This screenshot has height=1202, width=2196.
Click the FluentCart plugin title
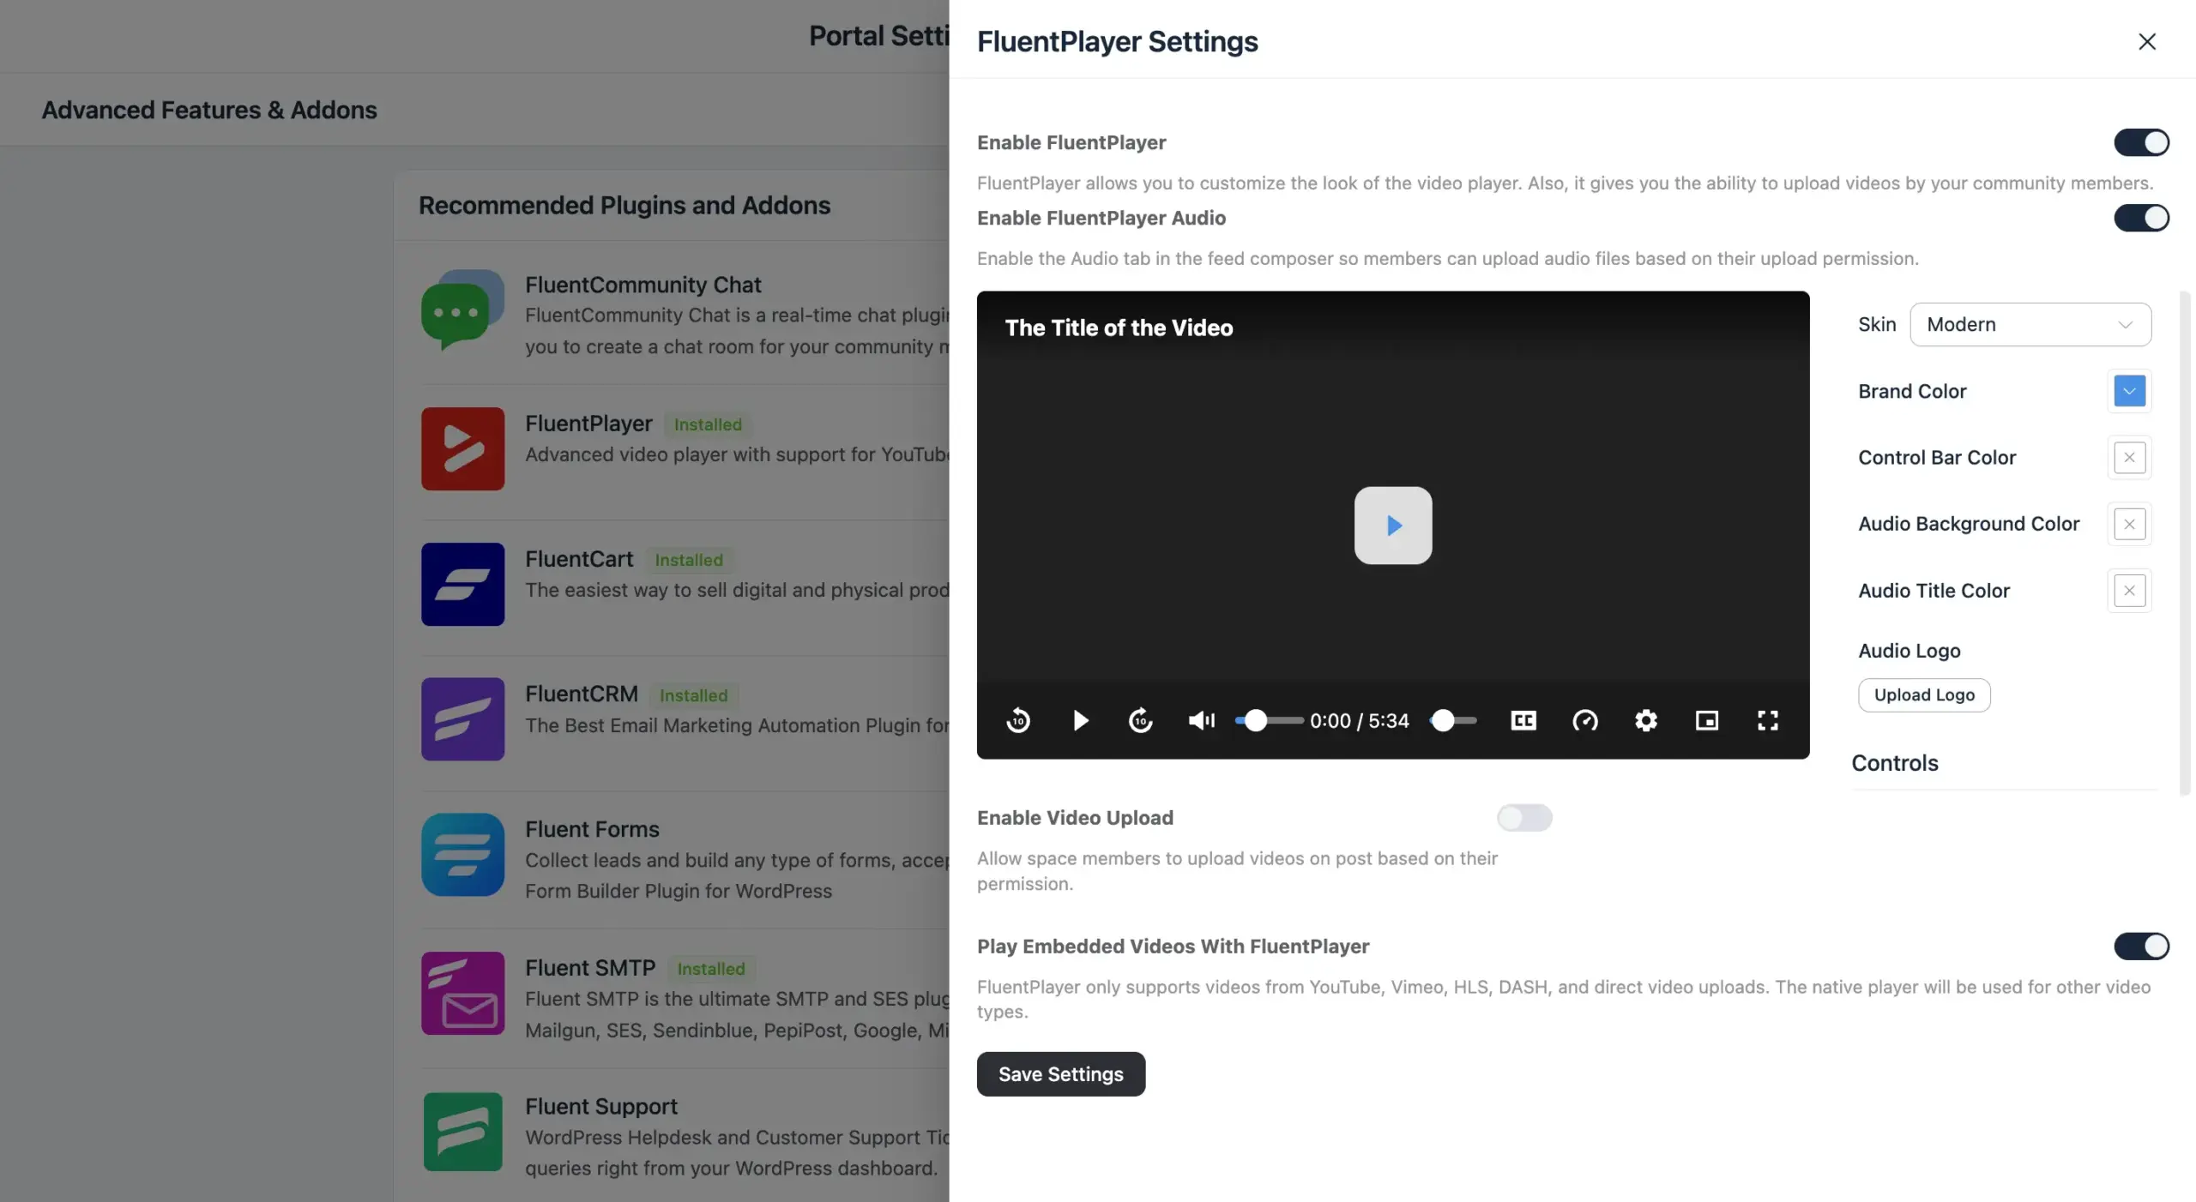pyautogui.click(x=579, y=559)
